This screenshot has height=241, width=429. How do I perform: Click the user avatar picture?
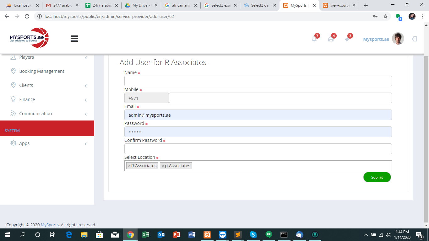(398, 39)
